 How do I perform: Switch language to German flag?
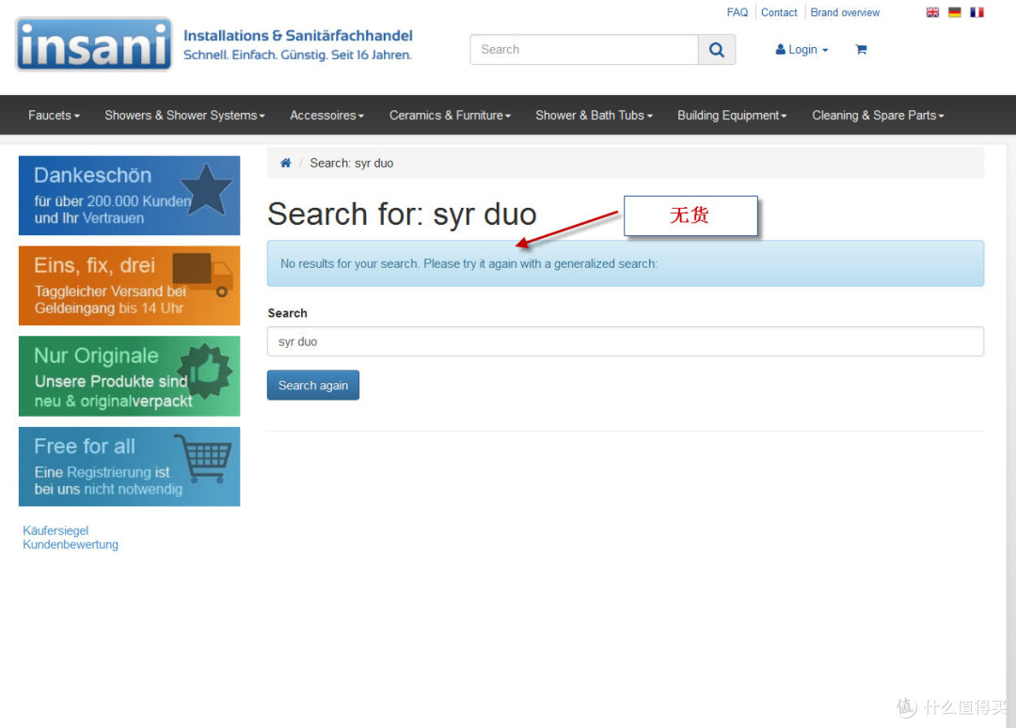955,12
